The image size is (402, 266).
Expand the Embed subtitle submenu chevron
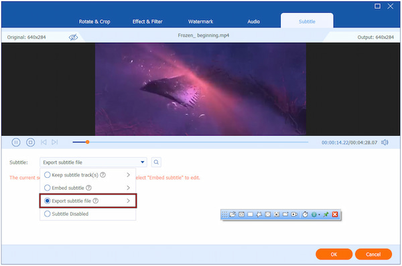point(128,188)
